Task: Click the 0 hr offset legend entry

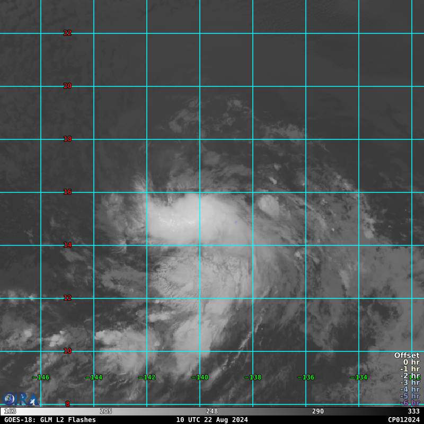Action: click(x=411, y=363)
